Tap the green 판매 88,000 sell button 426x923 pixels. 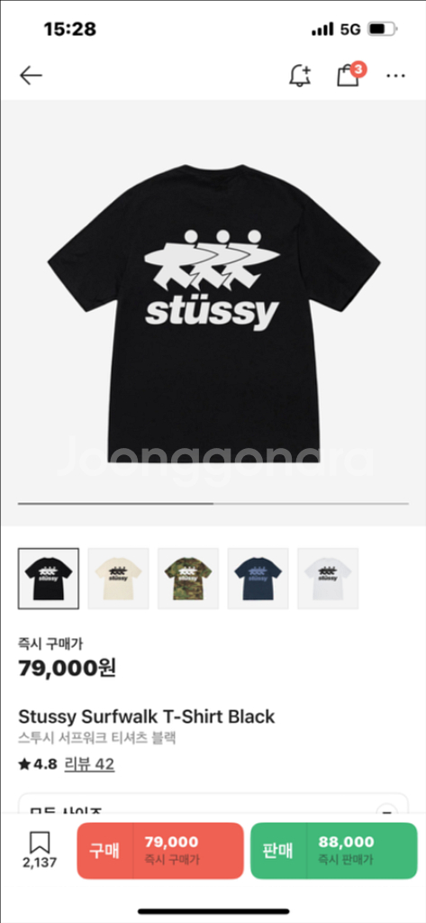pyautogui.click(x=333, y=851)
